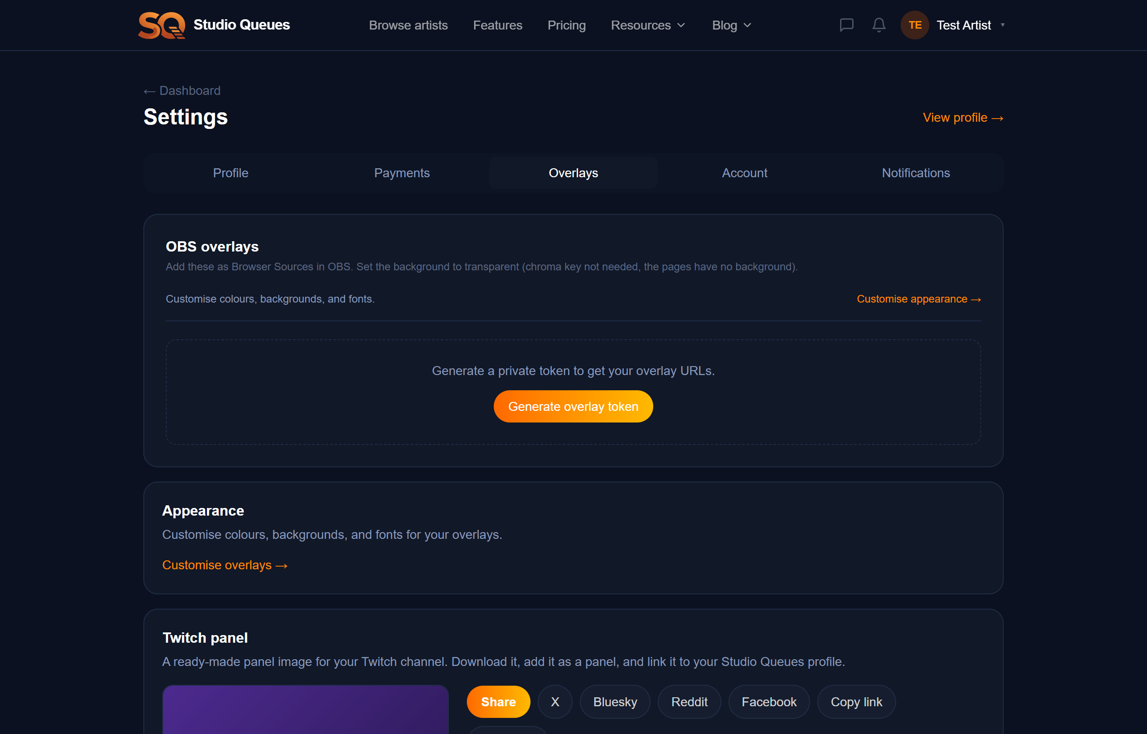Share to Reddit
This screenshot has width=1147, height=734.
click(x=689, y=702)
